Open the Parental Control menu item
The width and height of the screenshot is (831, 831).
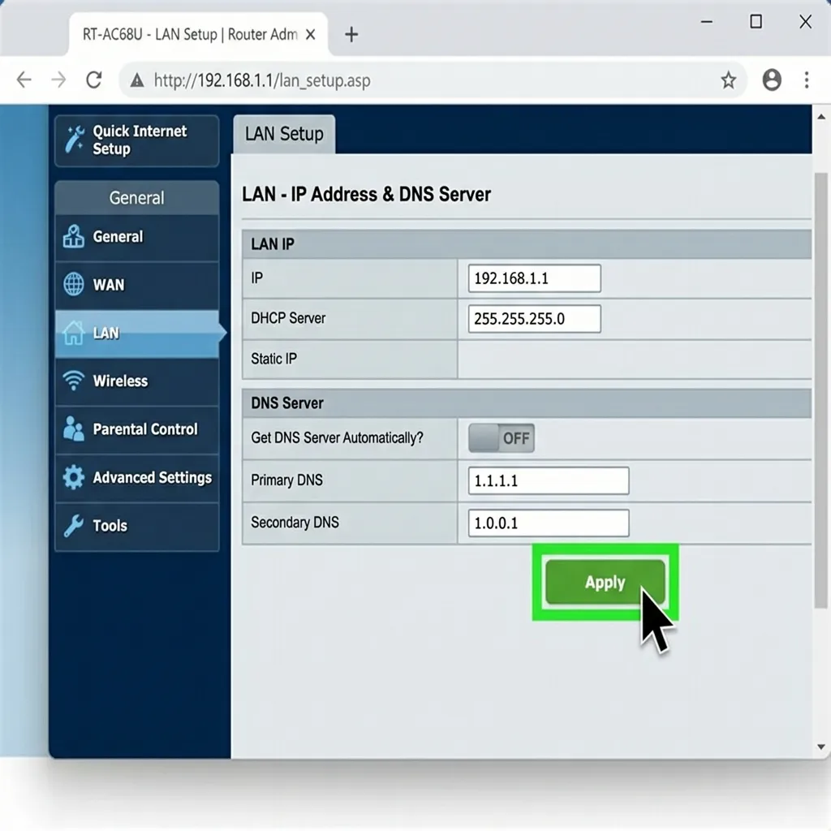point(136,429)
